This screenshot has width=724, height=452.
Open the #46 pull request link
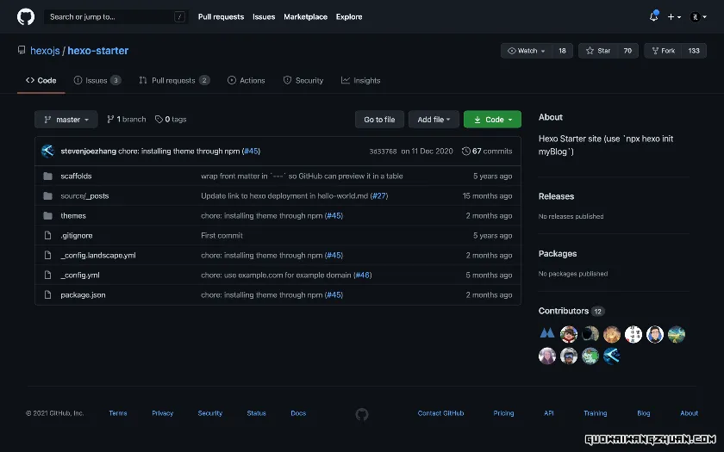(x=363, y=276)
